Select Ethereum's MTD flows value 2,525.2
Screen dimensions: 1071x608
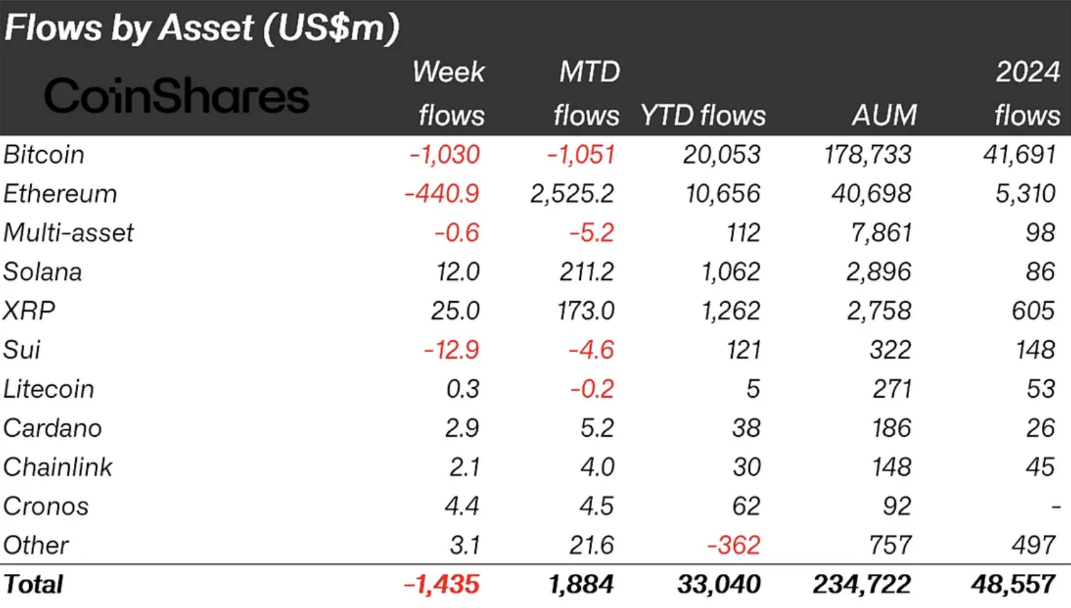(572, 194)
